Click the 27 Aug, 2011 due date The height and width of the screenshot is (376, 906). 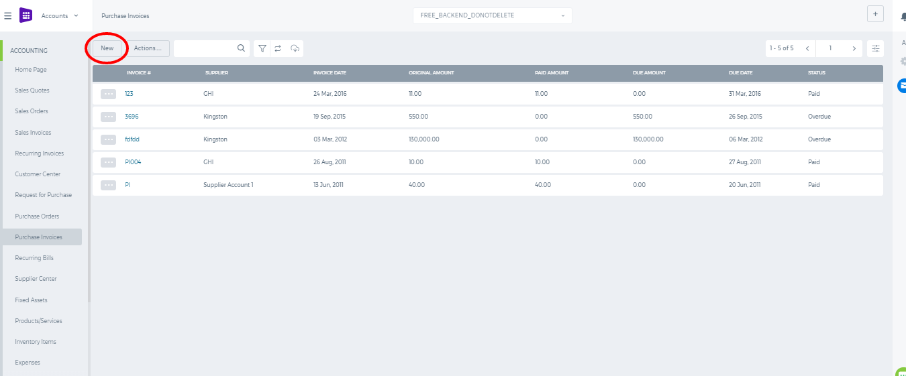[x=745, y=162]
